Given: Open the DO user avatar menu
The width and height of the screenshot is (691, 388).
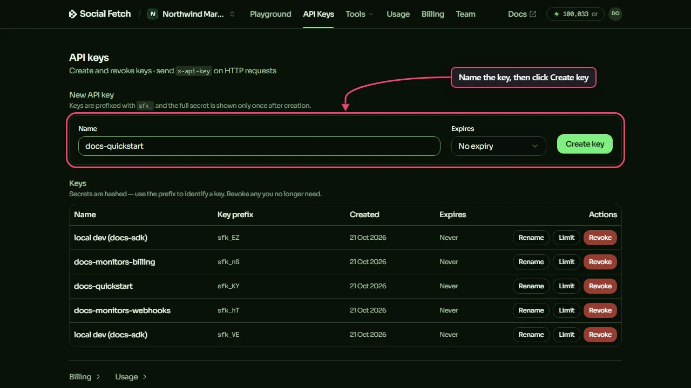Looking at the screenshot, I should [615, 14].
